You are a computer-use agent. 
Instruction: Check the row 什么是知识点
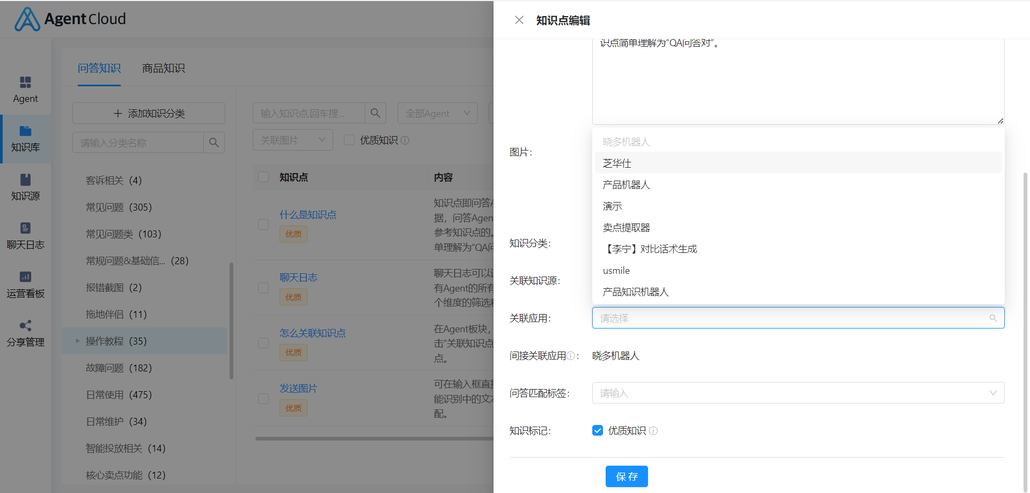263,225
